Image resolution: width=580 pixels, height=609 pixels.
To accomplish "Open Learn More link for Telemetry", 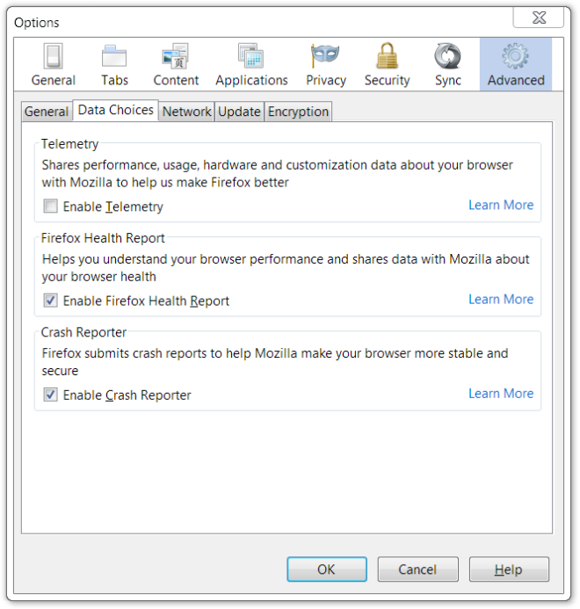I will tap(501, 205).
